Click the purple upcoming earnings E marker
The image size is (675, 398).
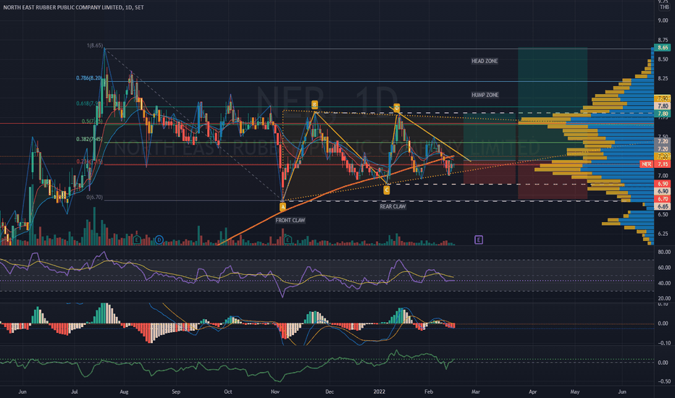click(x=478, y=240)
